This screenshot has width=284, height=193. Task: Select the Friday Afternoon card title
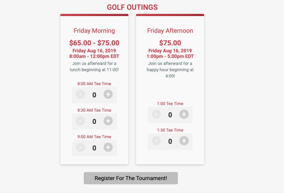coord(170,31)
